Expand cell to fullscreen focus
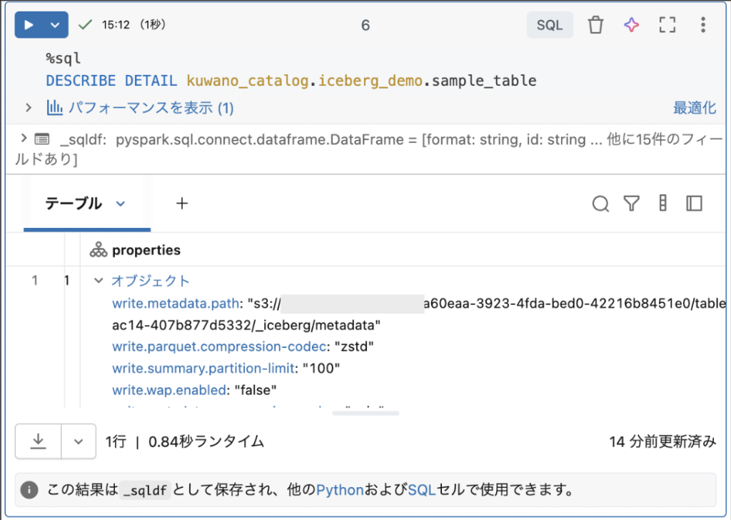This screenshot has width=731, height=520. pos(667,25)
